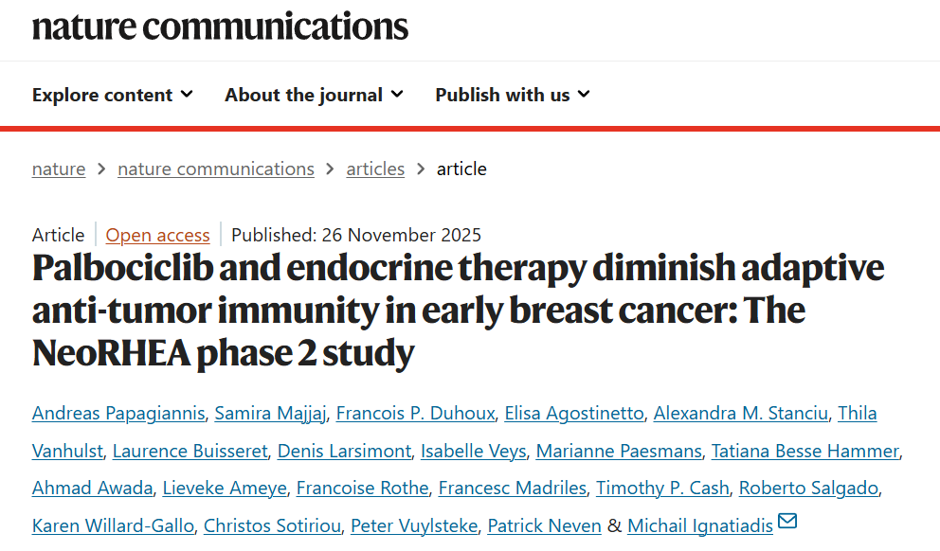Expand the Publish with us menu
This screenshot has width=940, height=551.
coord(513,95)
